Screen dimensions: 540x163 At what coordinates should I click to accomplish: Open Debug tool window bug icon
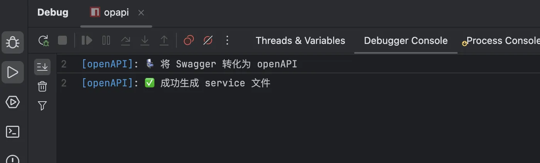coord(13,42)
